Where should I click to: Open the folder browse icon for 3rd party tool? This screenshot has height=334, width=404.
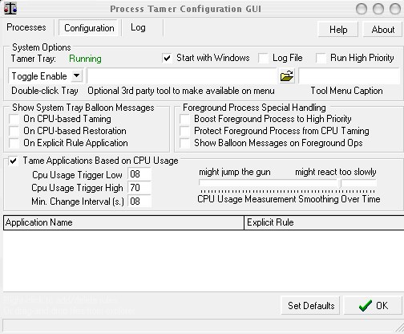coord(287,76)
